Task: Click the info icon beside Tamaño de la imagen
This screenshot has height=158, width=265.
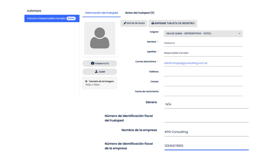Action: click(x=86, y=81)
